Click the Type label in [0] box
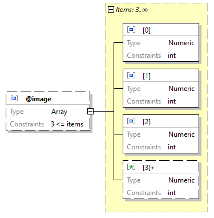The height and width of the screenshot is (218, 214). pyautogui.click(x=134, y=43)
